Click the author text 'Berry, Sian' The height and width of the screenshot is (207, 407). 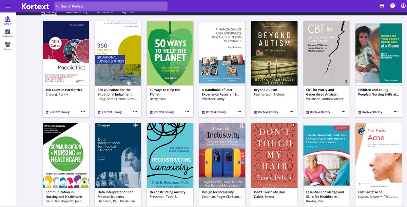click(x=158, y=99)
